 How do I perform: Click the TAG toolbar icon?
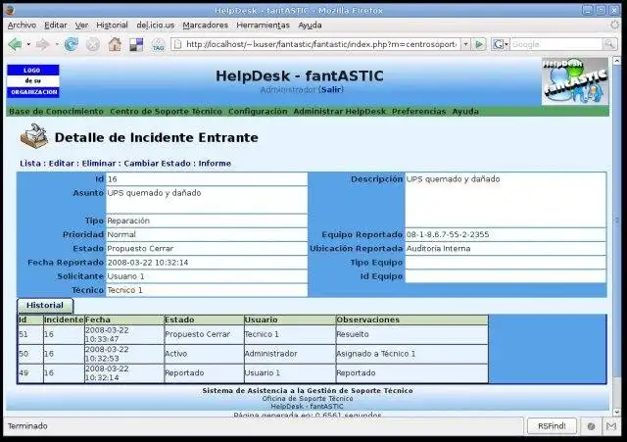pos(159,45)
